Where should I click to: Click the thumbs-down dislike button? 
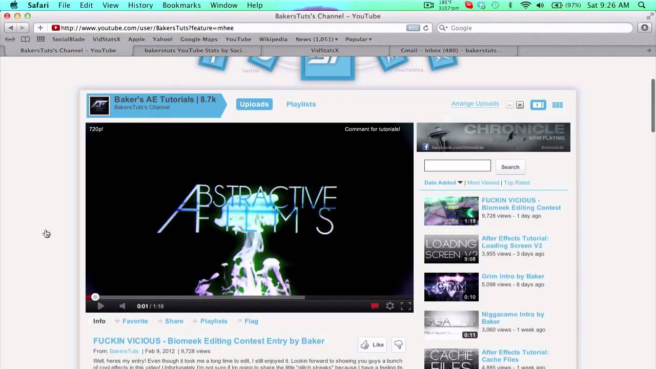(x=398, y=345)
